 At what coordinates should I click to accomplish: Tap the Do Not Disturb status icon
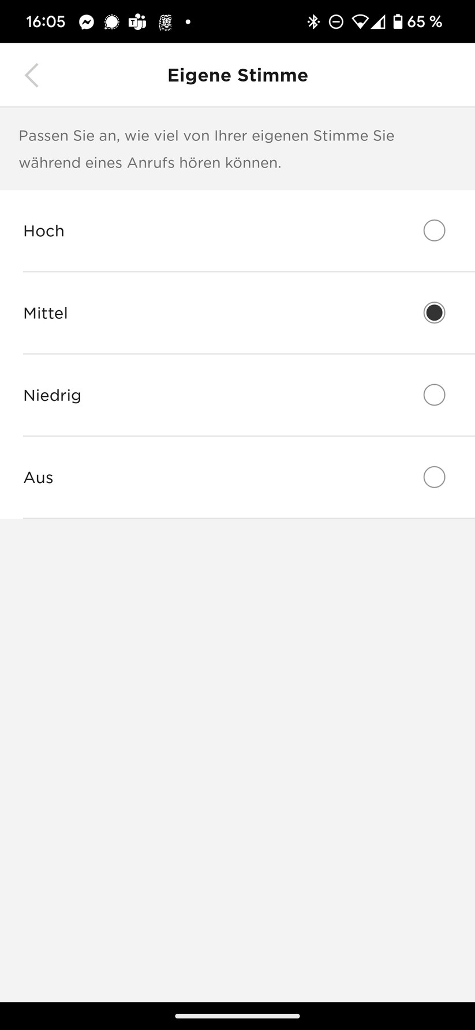coord(336,22)
